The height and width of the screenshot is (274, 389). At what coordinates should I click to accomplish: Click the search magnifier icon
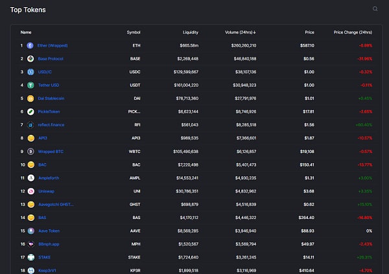coord(375,9)
